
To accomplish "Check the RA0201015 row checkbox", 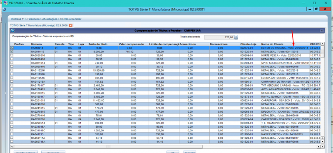I will tap(12, 100).
